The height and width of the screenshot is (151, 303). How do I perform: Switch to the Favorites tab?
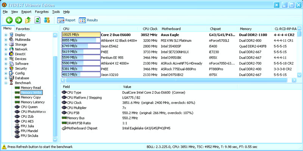point(23,29)
